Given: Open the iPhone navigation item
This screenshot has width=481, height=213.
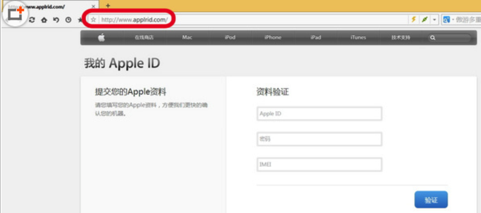Looking at the screenshot, I should [273, 38].
